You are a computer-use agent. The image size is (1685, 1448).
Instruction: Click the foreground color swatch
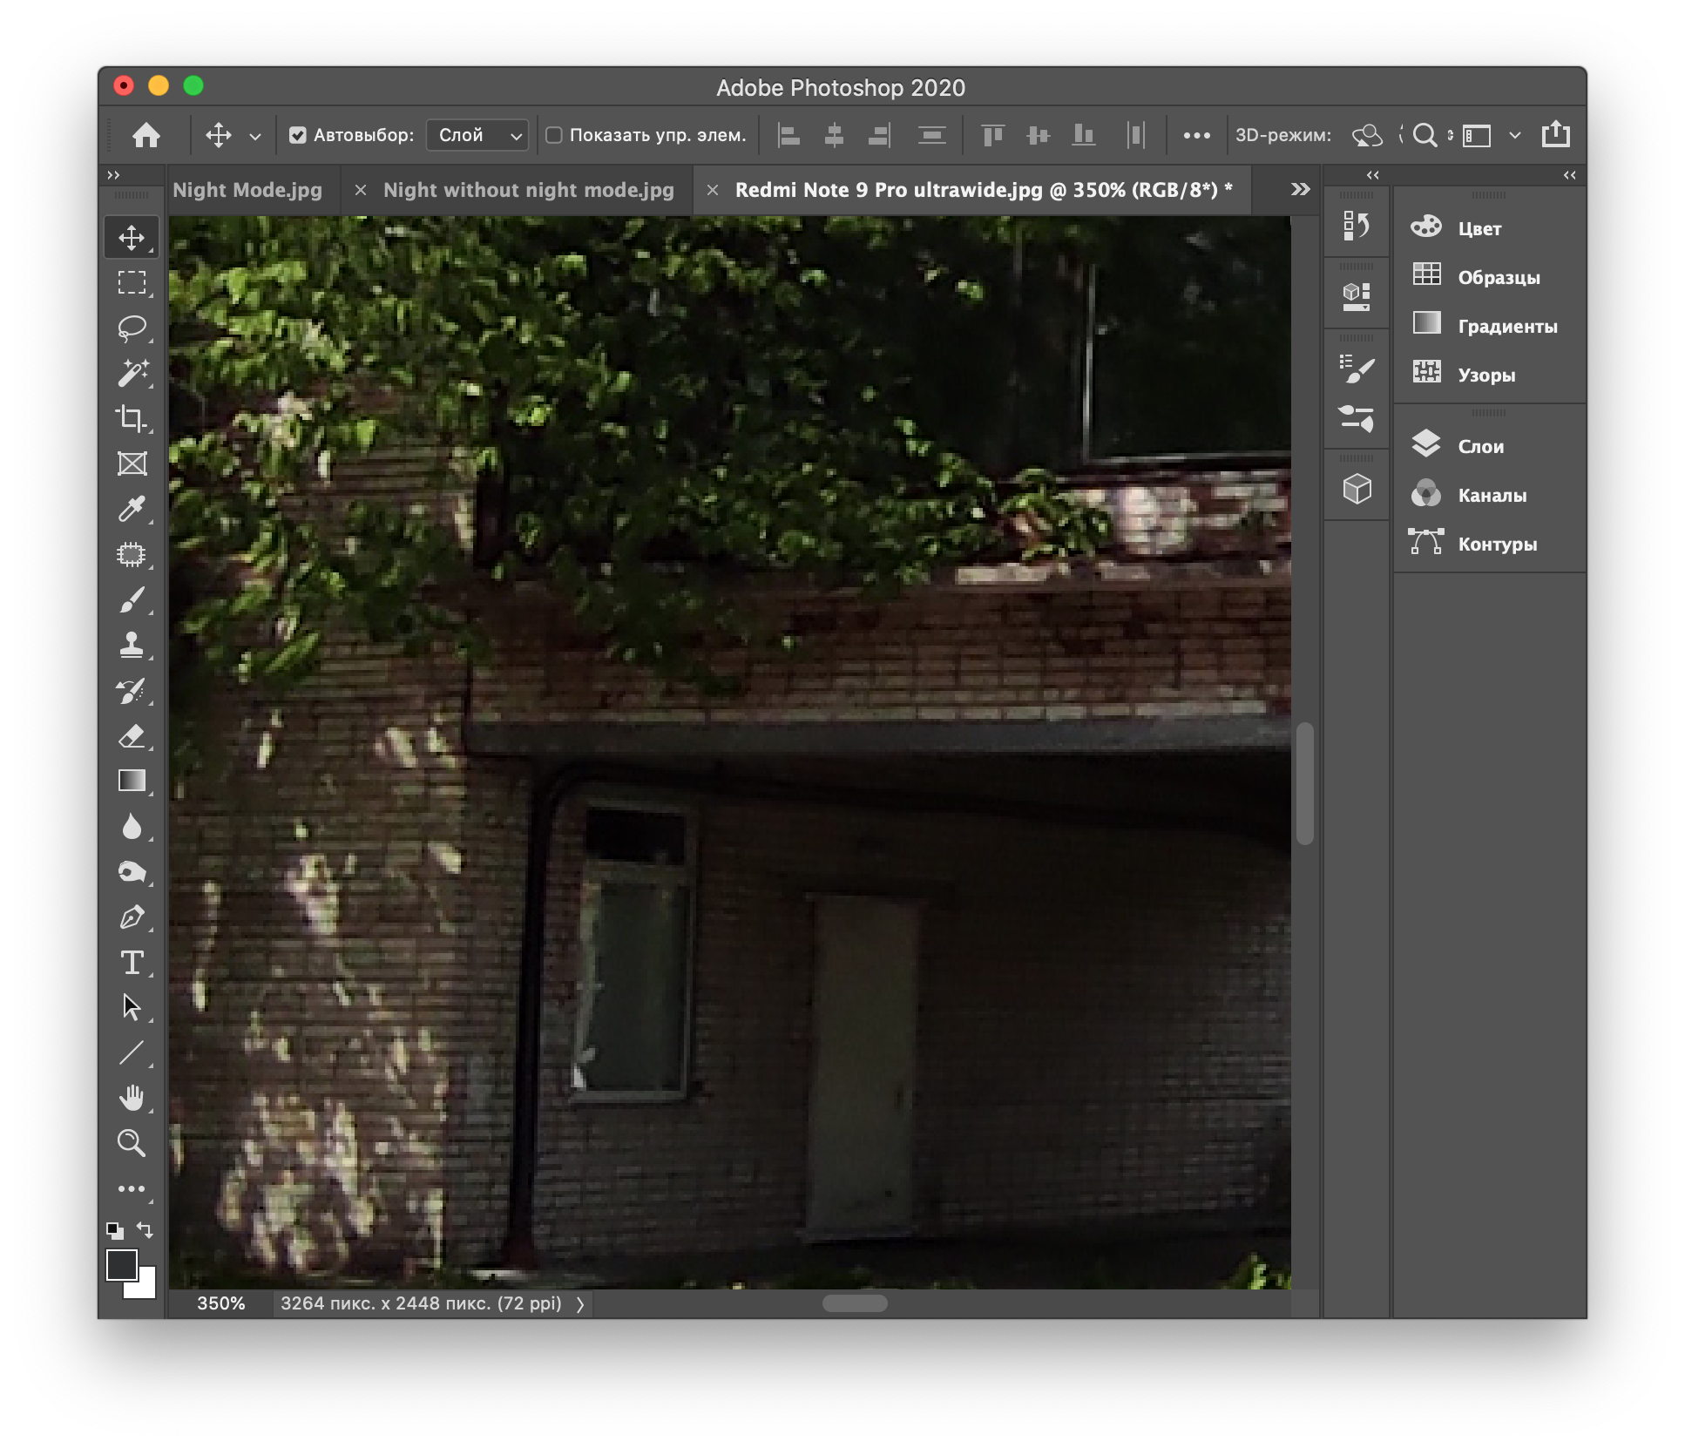point(121,1264)
